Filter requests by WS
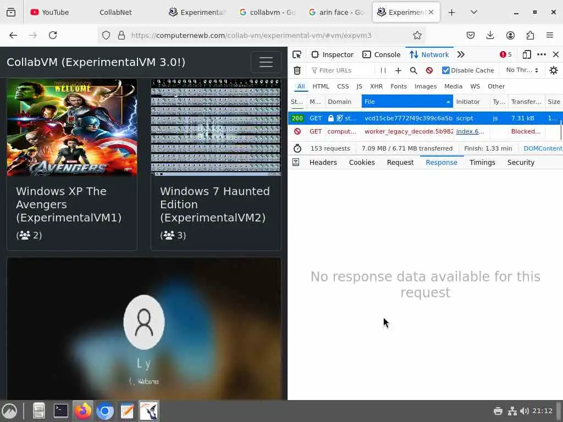This screenshot has width=563, height=422. (474, 86)
